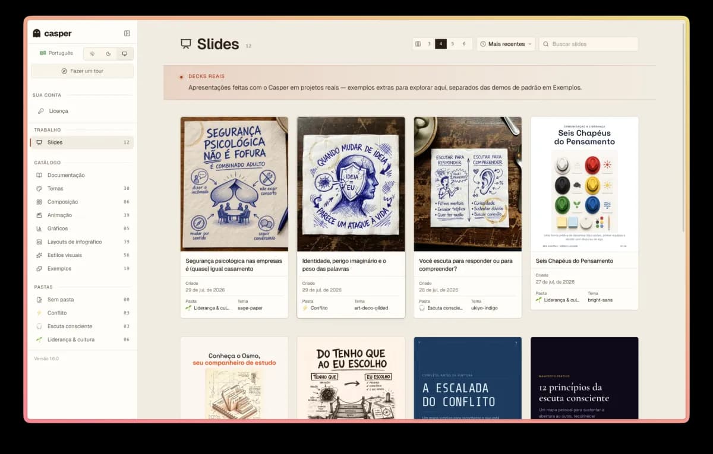The height and width of the screenshot is (454, 713).
Task: Open Exemplos in the sidebar
Action: click(x=82, y=269)
